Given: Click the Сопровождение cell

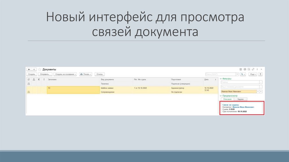Looking at the screenshot, I should click(117, 92).
